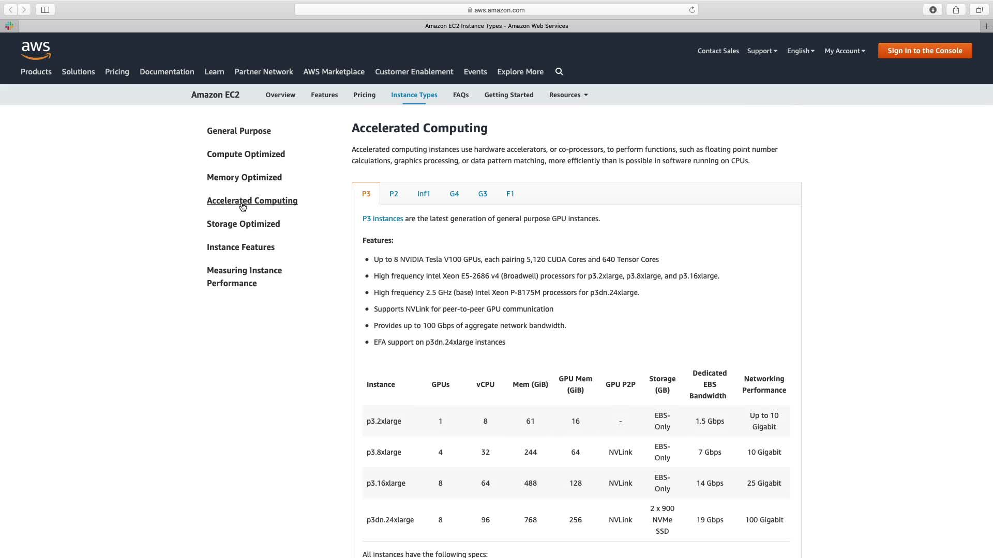Open Pricing in EC2 subnavigation
993x558 pixels.
(x=364, y=95)
